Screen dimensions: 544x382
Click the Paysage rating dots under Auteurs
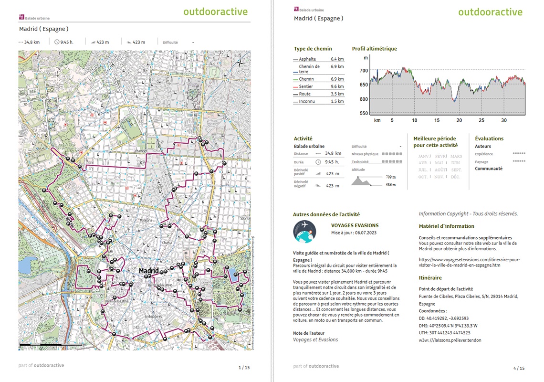[519, 161]
